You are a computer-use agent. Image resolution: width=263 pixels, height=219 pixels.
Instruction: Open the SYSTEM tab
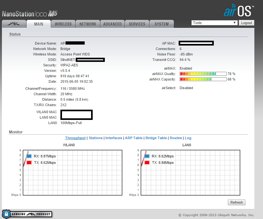(162, 24)
